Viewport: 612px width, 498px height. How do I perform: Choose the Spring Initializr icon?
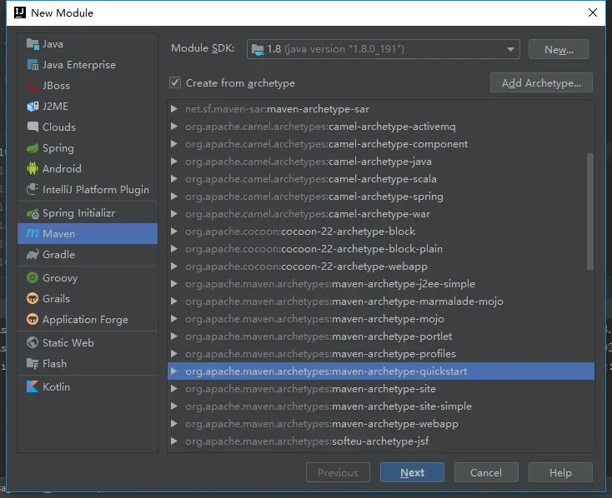click(x=33, y=213)
